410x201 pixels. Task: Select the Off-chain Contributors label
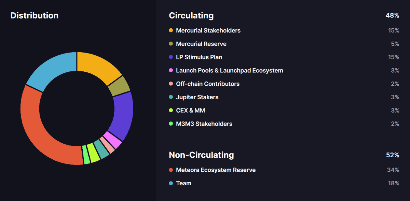[207, 84]
